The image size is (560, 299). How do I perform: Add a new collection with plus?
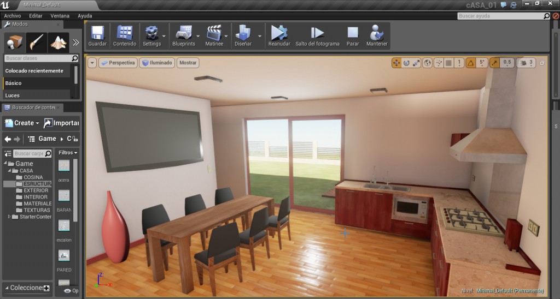(46, 288)
